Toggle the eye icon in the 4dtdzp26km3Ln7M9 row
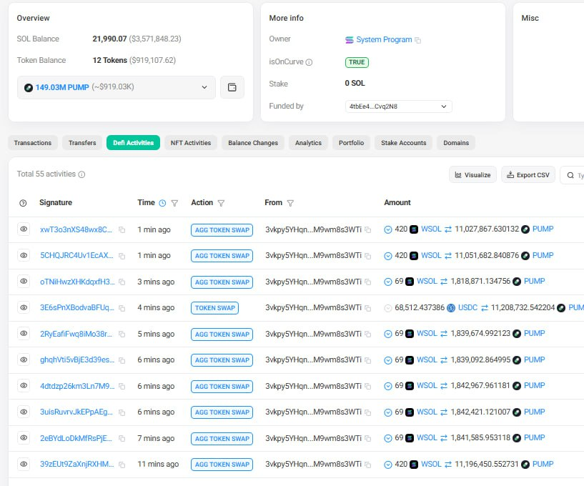The height and width of the screenshot is (486, 584). coord(24,385)
